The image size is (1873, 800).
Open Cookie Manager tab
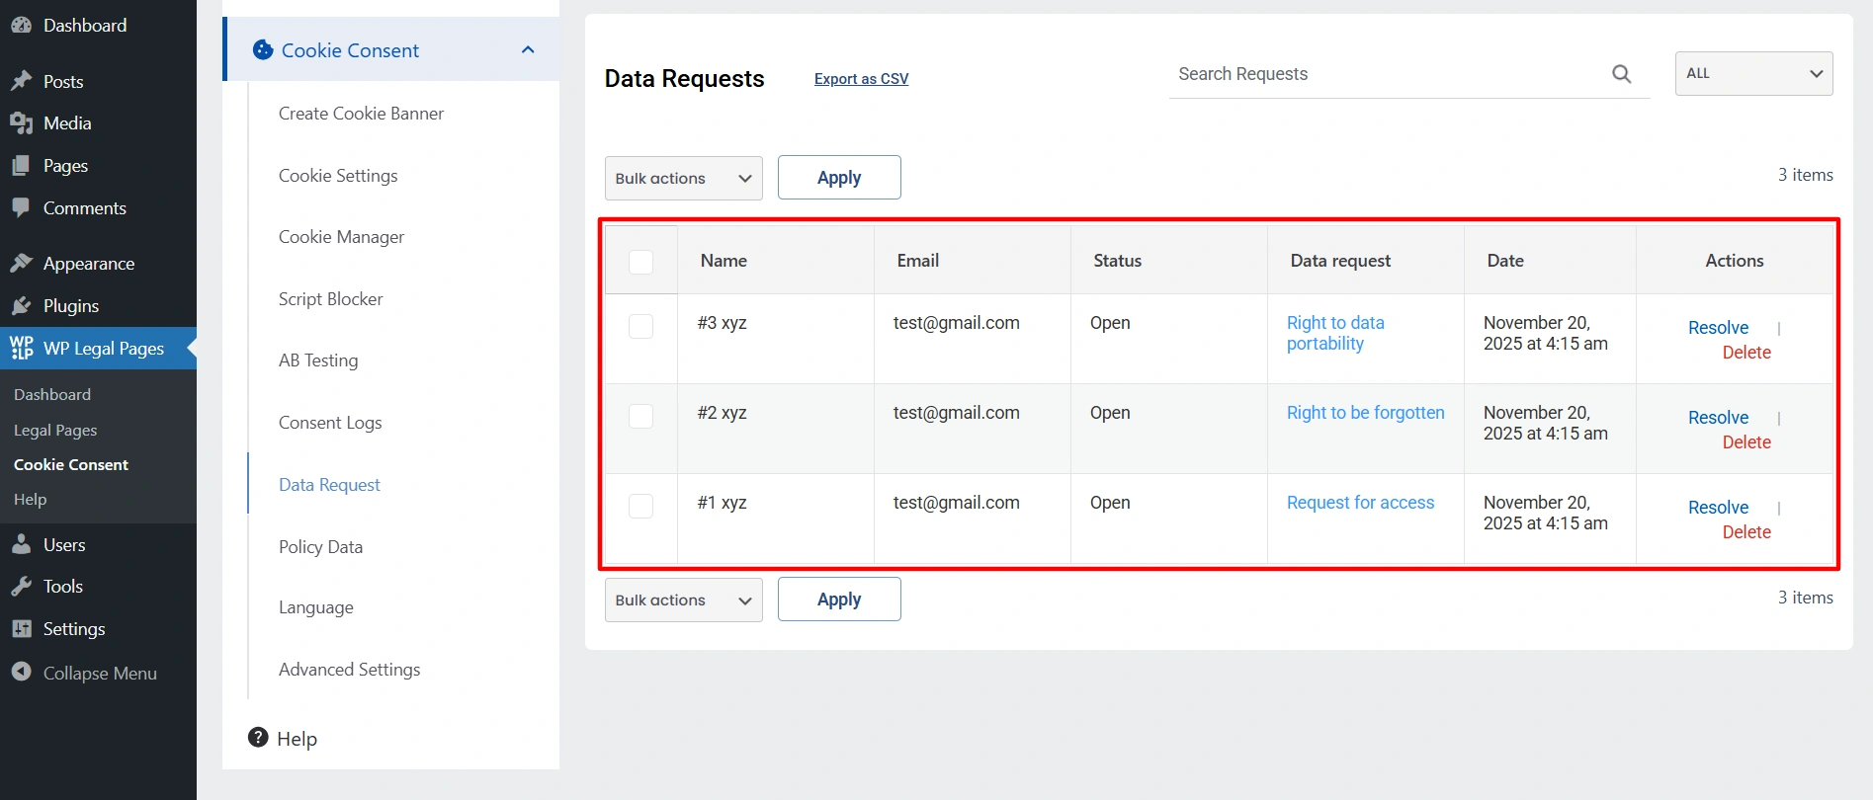point(341,237)
